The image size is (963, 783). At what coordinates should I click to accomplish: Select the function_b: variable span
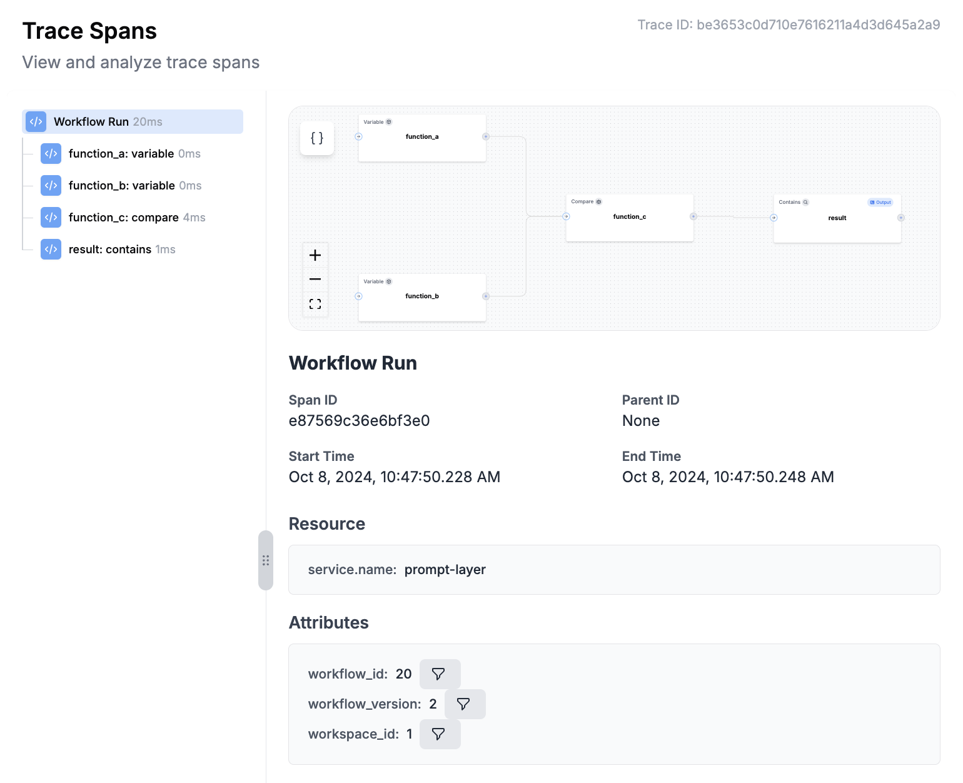coord(135,185)
